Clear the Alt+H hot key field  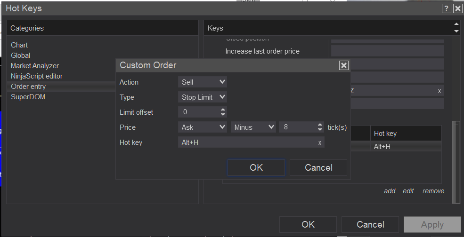[320, 142]
